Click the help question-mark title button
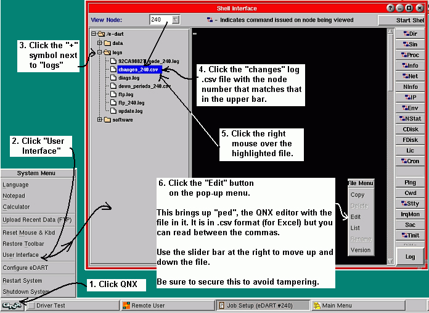 [390, 8]
